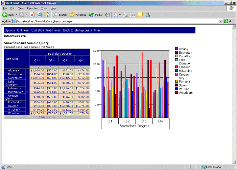Click the Invert axes link
The width and height of the screenshot is (237, 170).
(x=53, y=30)
